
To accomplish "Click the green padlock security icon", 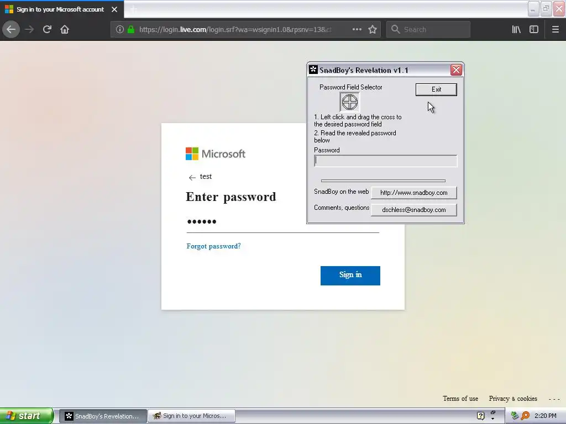I will point(131,30).
